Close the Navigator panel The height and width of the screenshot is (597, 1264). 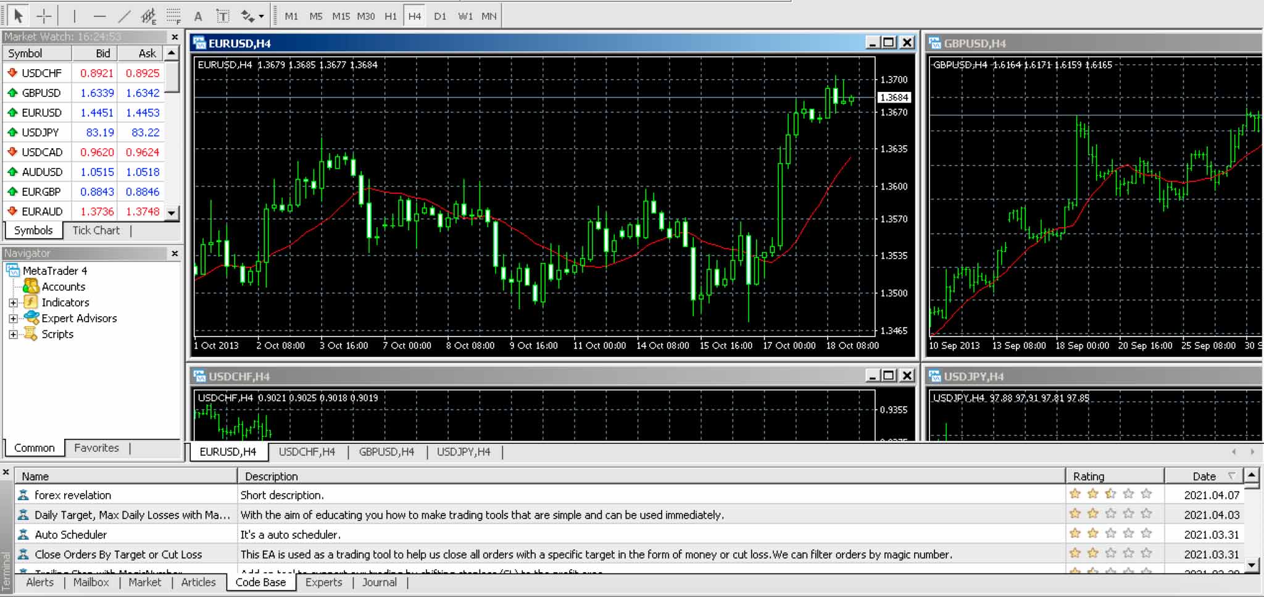click(175, 253)
